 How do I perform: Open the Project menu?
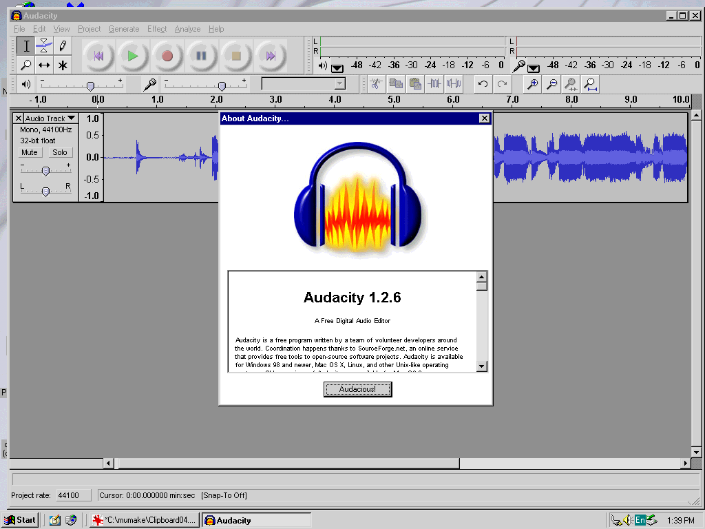[x=89, y=29]
